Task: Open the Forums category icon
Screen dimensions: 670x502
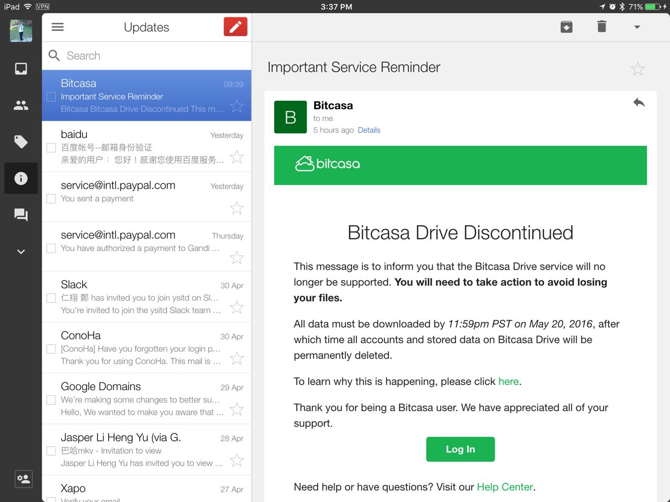Action: click(21, 215)
